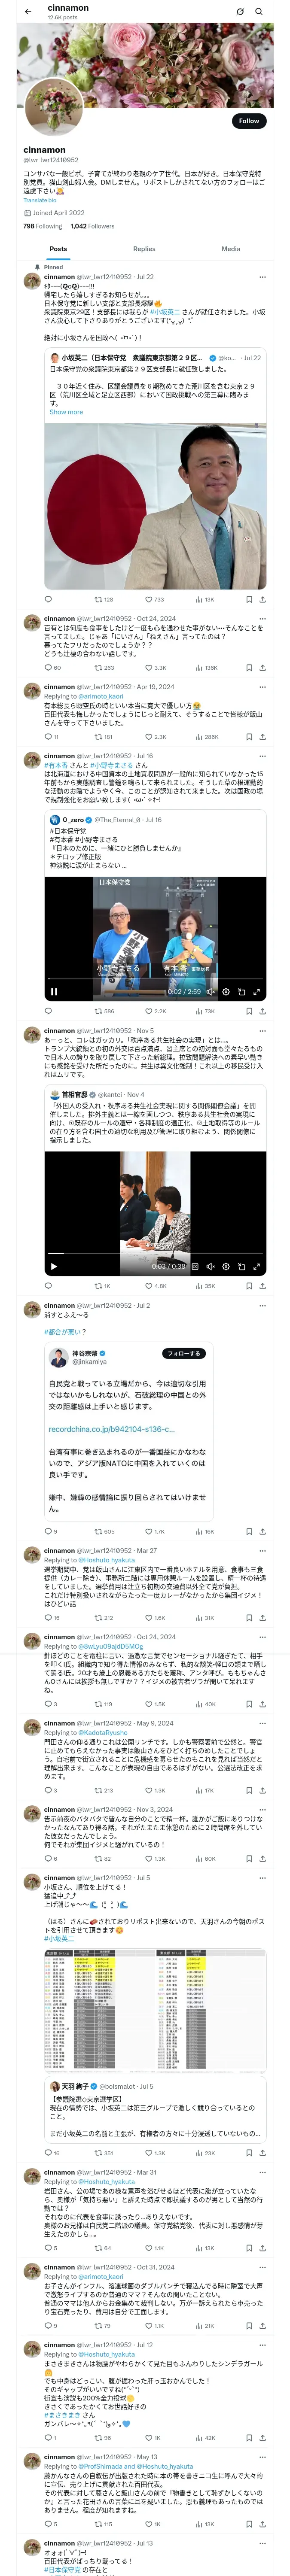Open fullscreen on the 2:59 video
The image size is (290, 2576).
pos(257,992)
